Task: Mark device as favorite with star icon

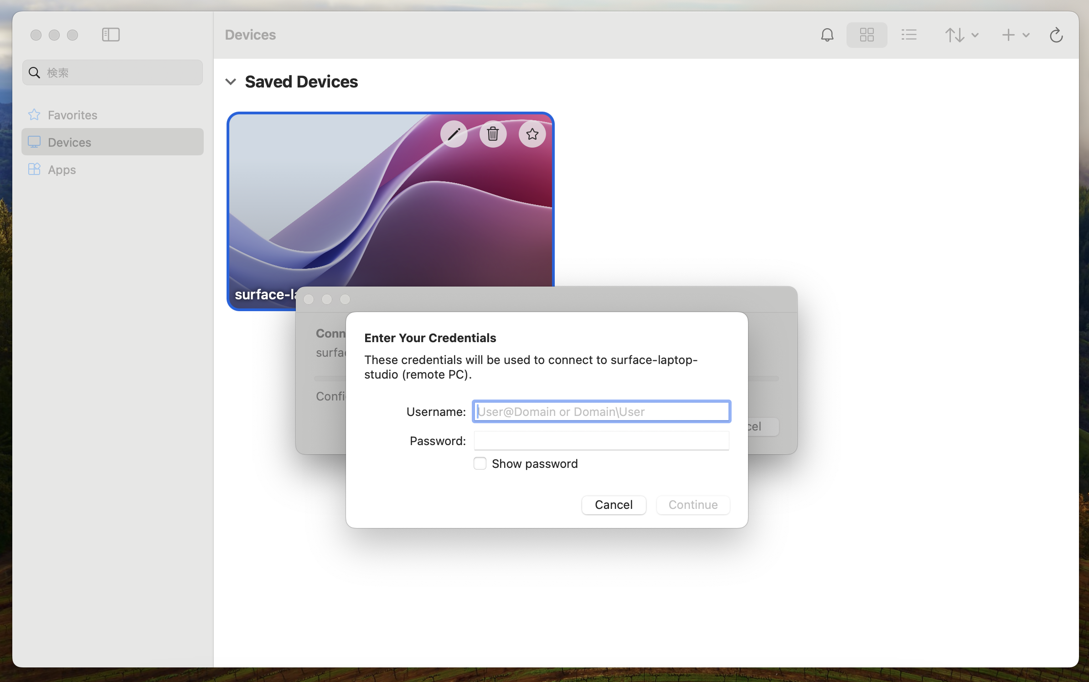Action: pyautogui.click(x=532, y=134)
